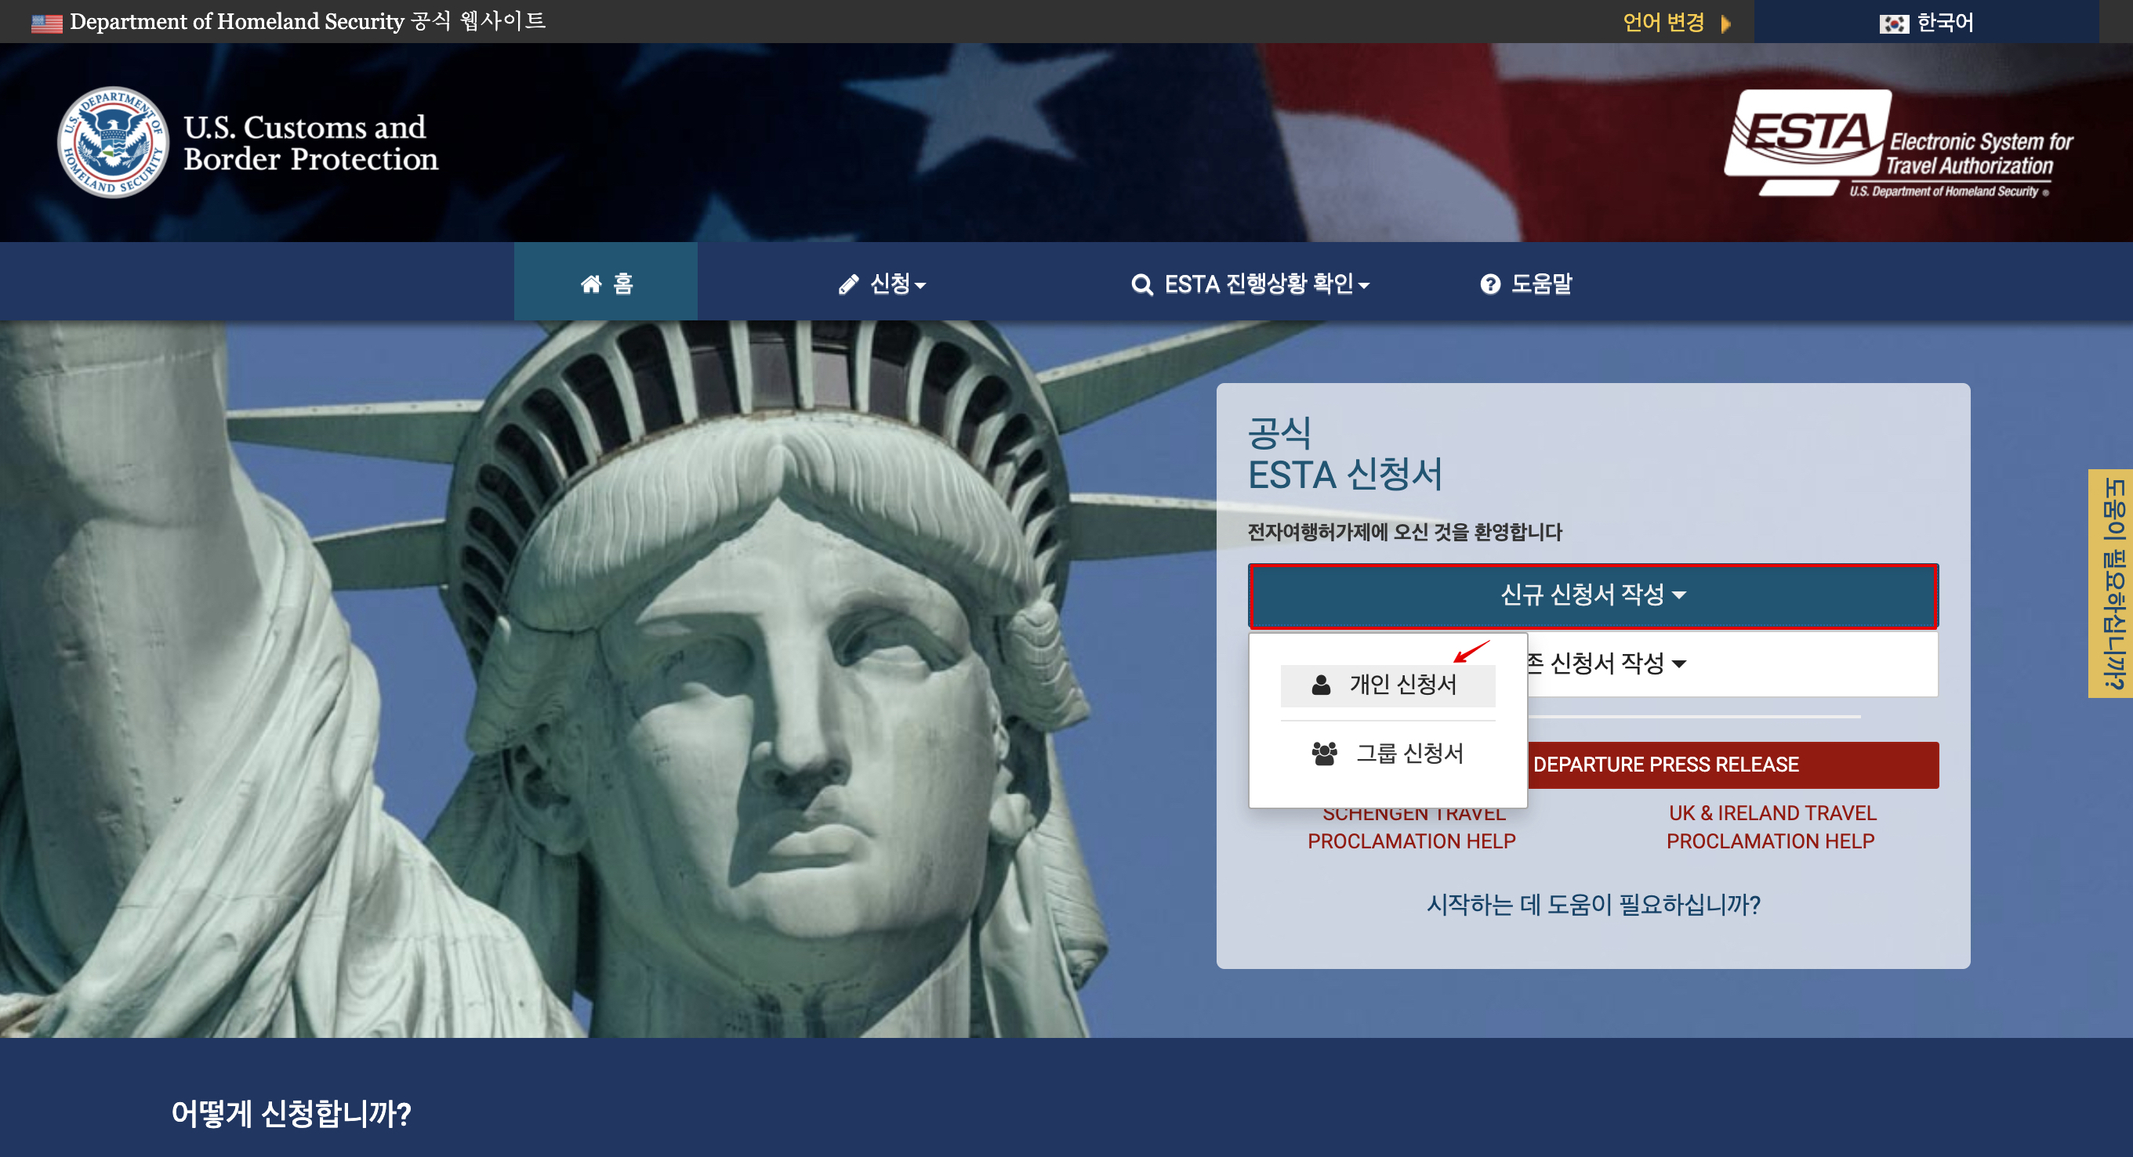This screenshot has width=2133, height=1157.
Task: Click the group people icon for 그룹 신청서
Action: (1325, 753)
